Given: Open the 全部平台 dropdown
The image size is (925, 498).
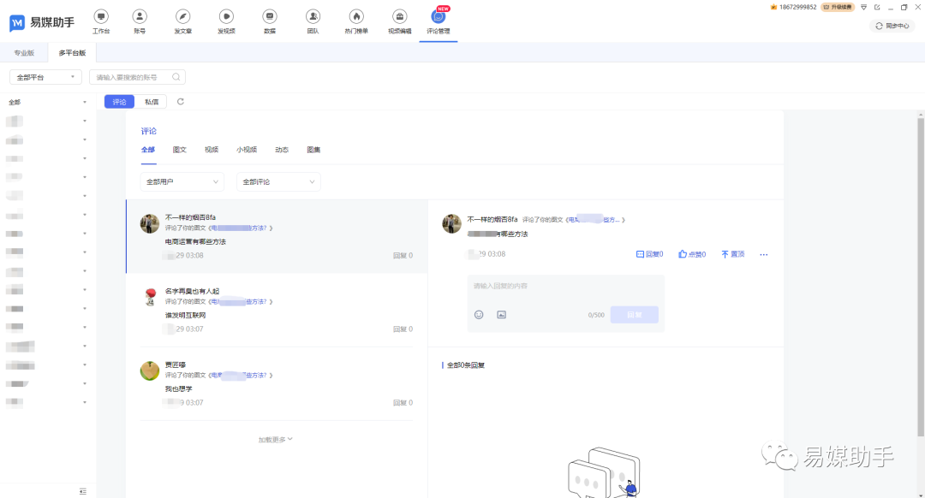Looking at the screenshot, I should (x=45, y=77).
